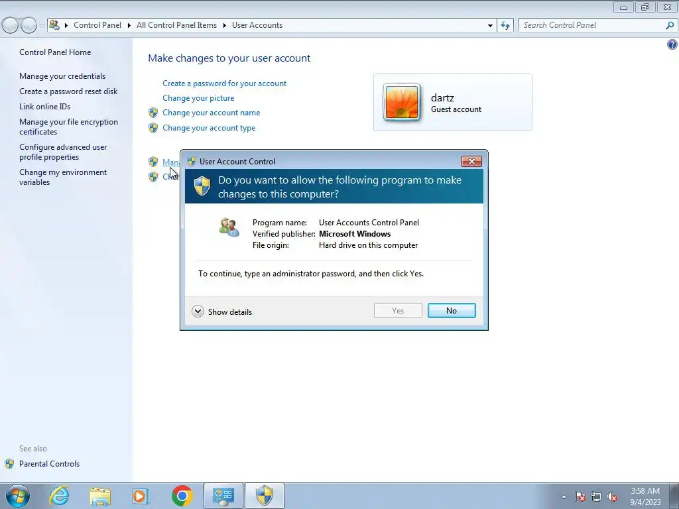Open Parental Controls link
679x509 pixels.
[49, 463]
